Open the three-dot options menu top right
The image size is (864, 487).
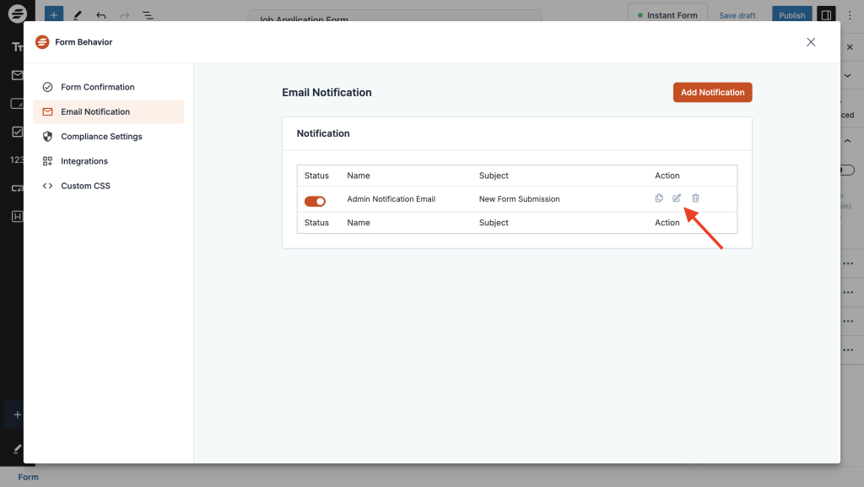coord(850,14)
